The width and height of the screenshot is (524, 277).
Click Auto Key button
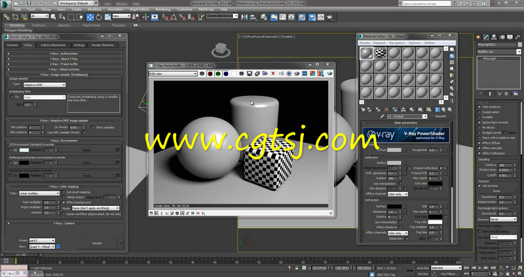(422, 268)
